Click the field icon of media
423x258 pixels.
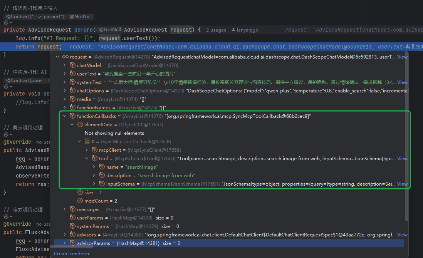click(72, 99)
